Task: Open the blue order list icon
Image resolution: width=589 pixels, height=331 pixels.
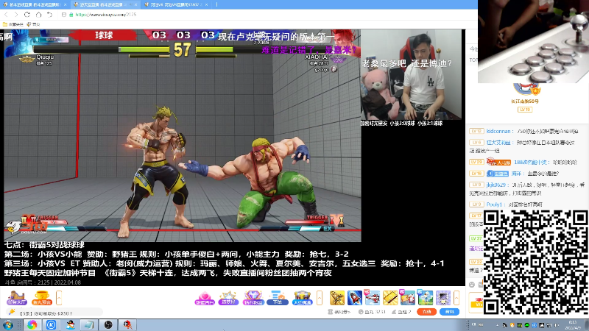Action: (x=278, y=298)
